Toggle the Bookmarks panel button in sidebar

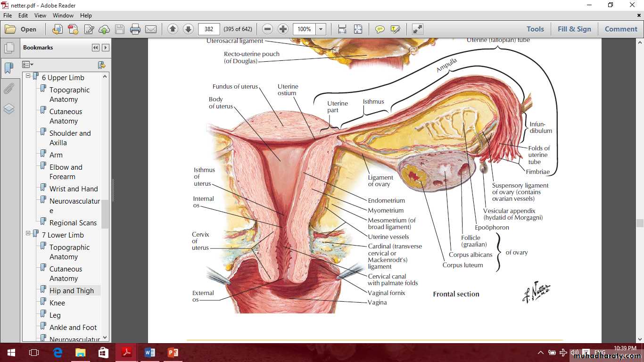pyautogui.click(x=9, y=68)
